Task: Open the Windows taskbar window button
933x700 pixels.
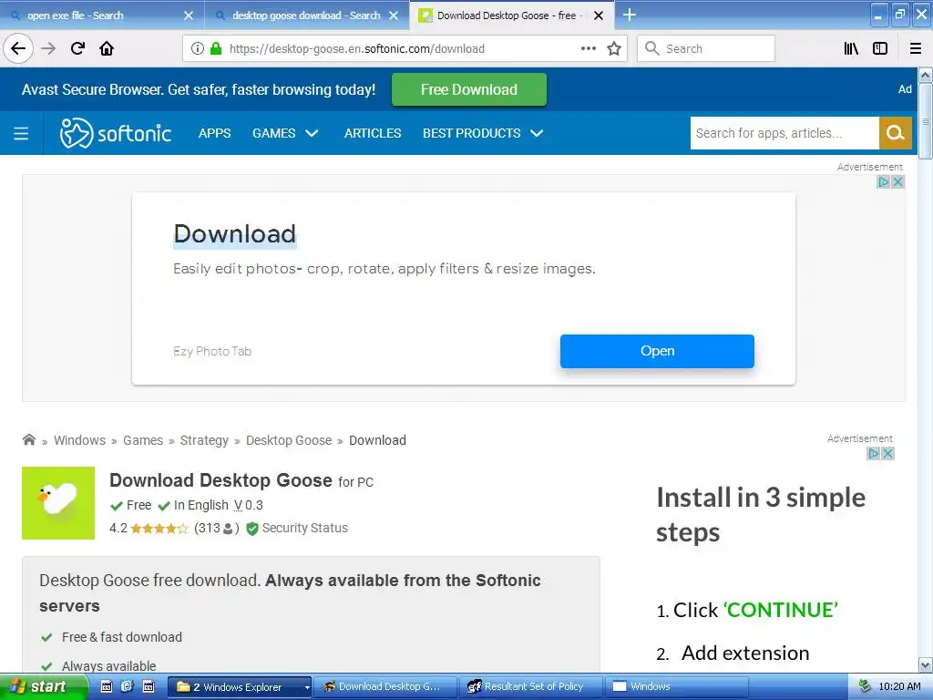Action: [x=677, y=687]
